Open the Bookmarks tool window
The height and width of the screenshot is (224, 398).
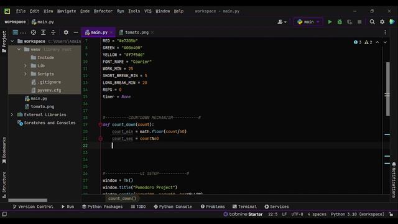4,150
